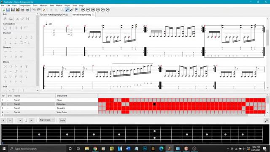
Task: Click the time signature icon in Composition
Action: click(10, 28)
